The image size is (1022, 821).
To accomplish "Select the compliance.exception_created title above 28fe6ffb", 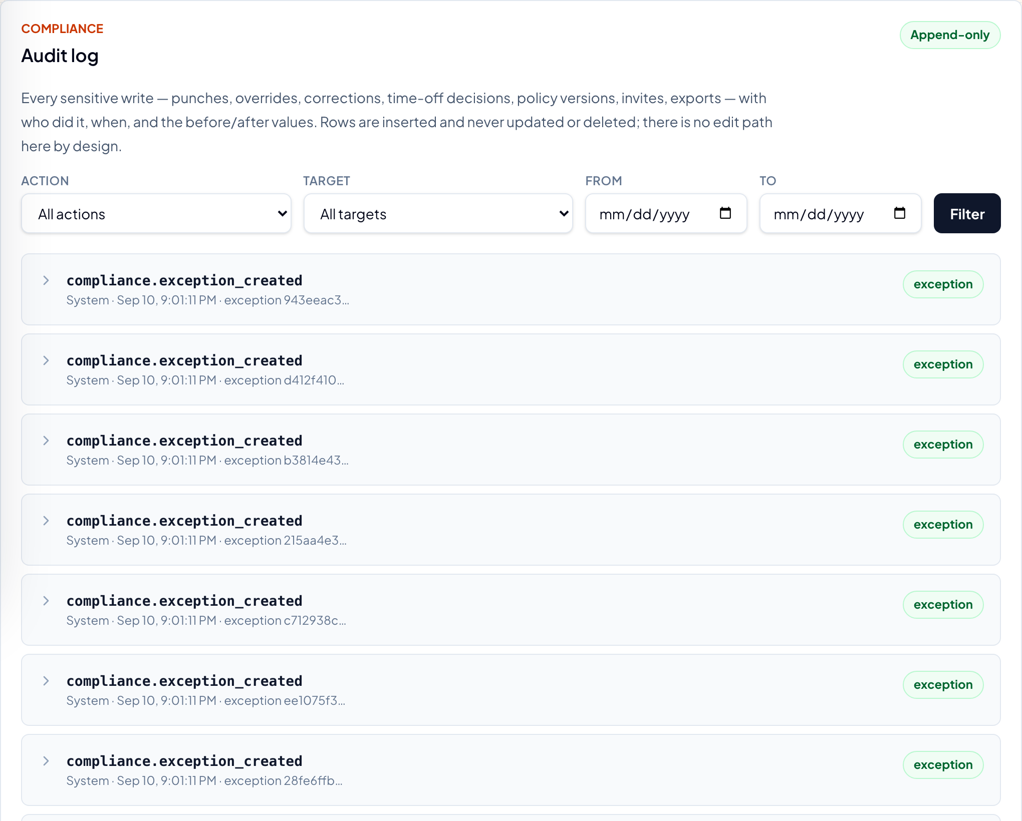I will [x=184, y=761].
